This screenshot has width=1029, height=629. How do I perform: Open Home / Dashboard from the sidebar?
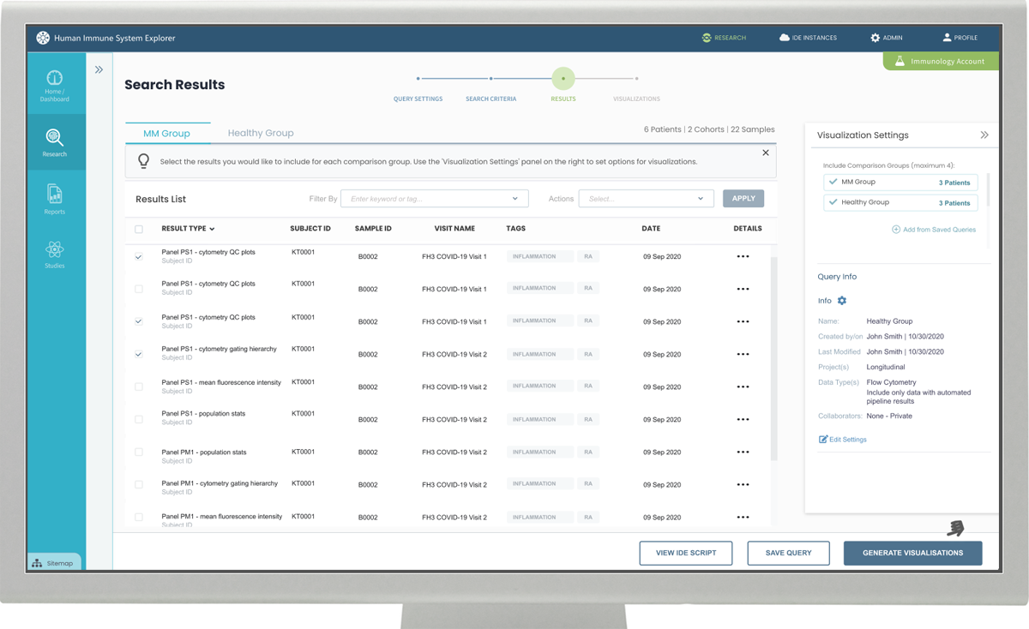pos(54,84)
